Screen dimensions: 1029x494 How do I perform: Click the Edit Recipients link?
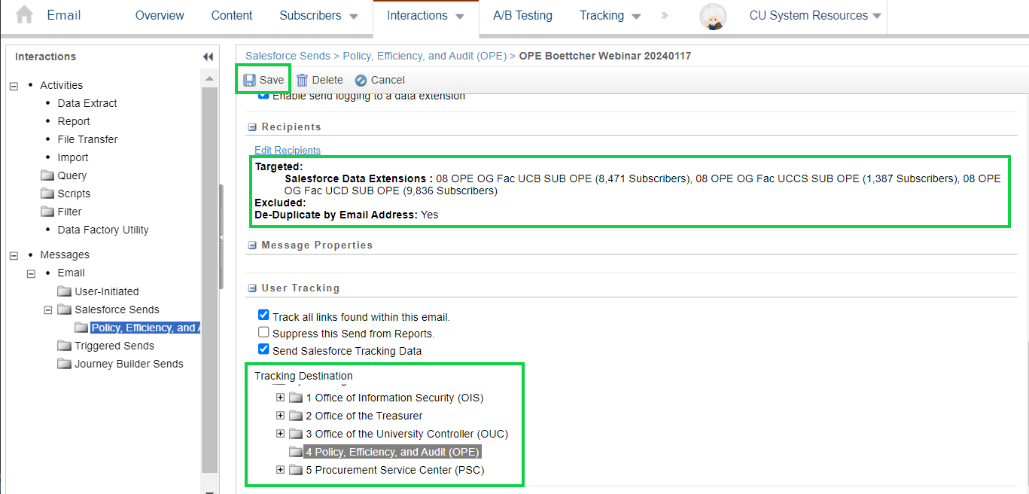(x=288, y=150)
